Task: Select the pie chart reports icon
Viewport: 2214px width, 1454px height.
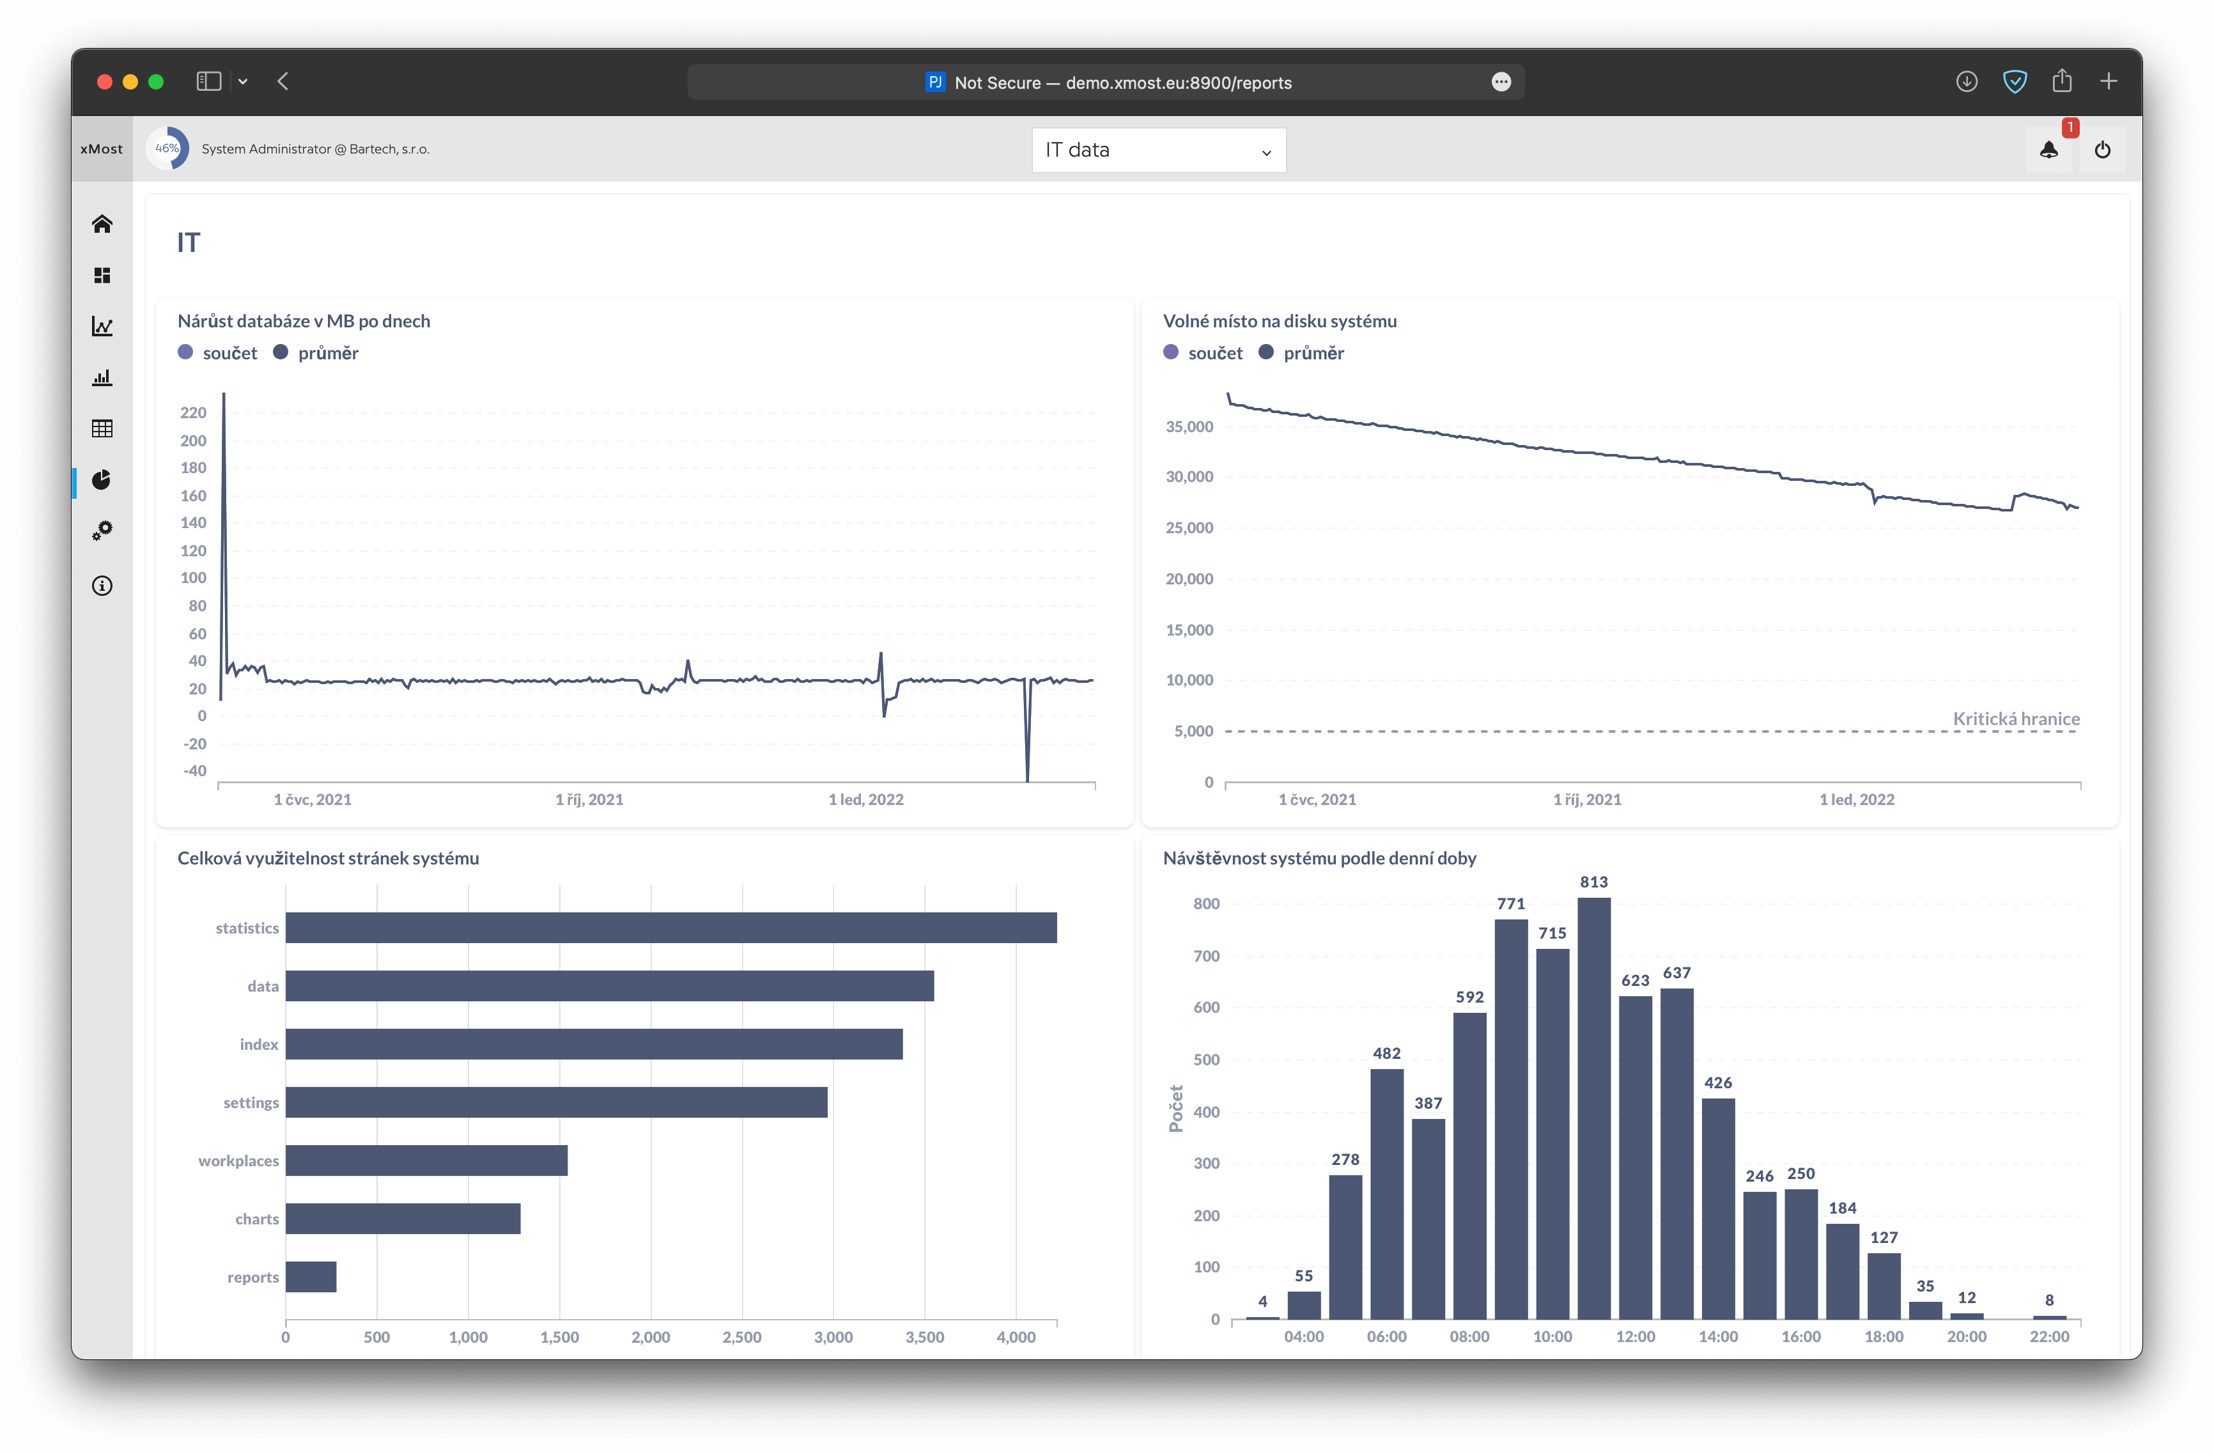Action: (102, 480)
